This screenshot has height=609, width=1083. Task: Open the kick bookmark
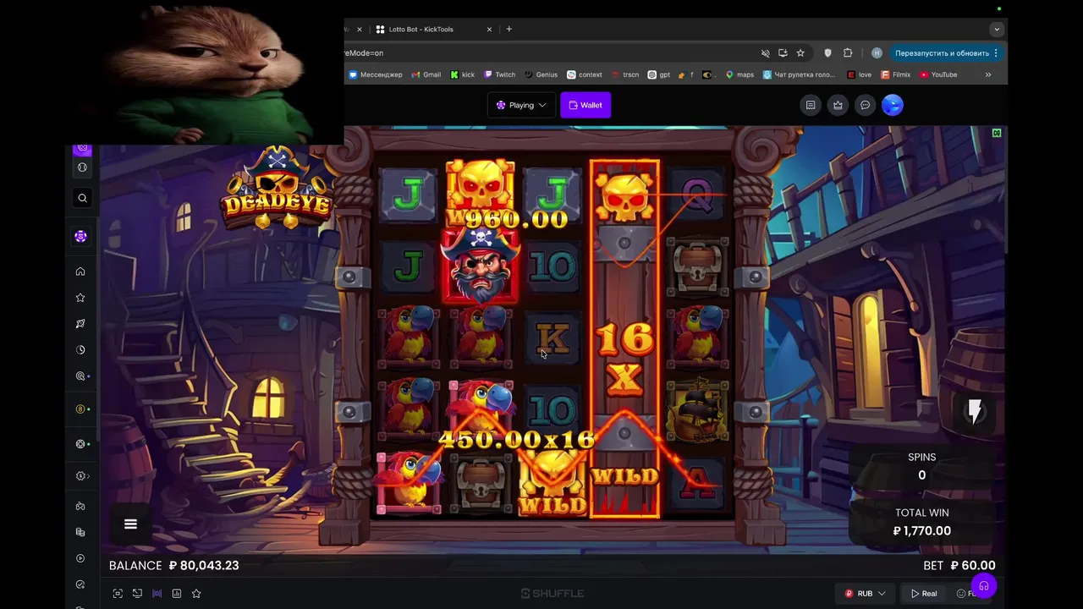[463, 74]
